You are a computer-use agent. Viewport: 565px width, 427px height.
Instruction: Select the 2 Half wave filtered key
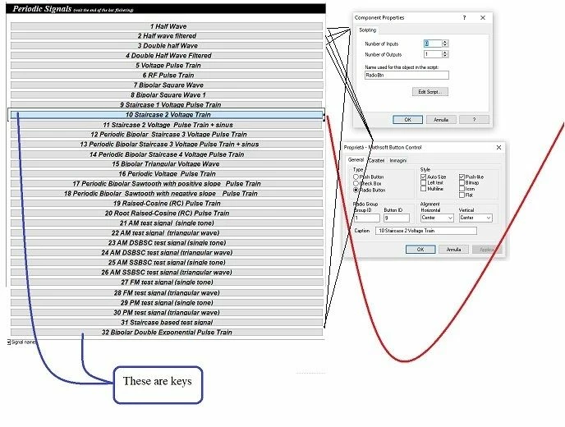167,35
